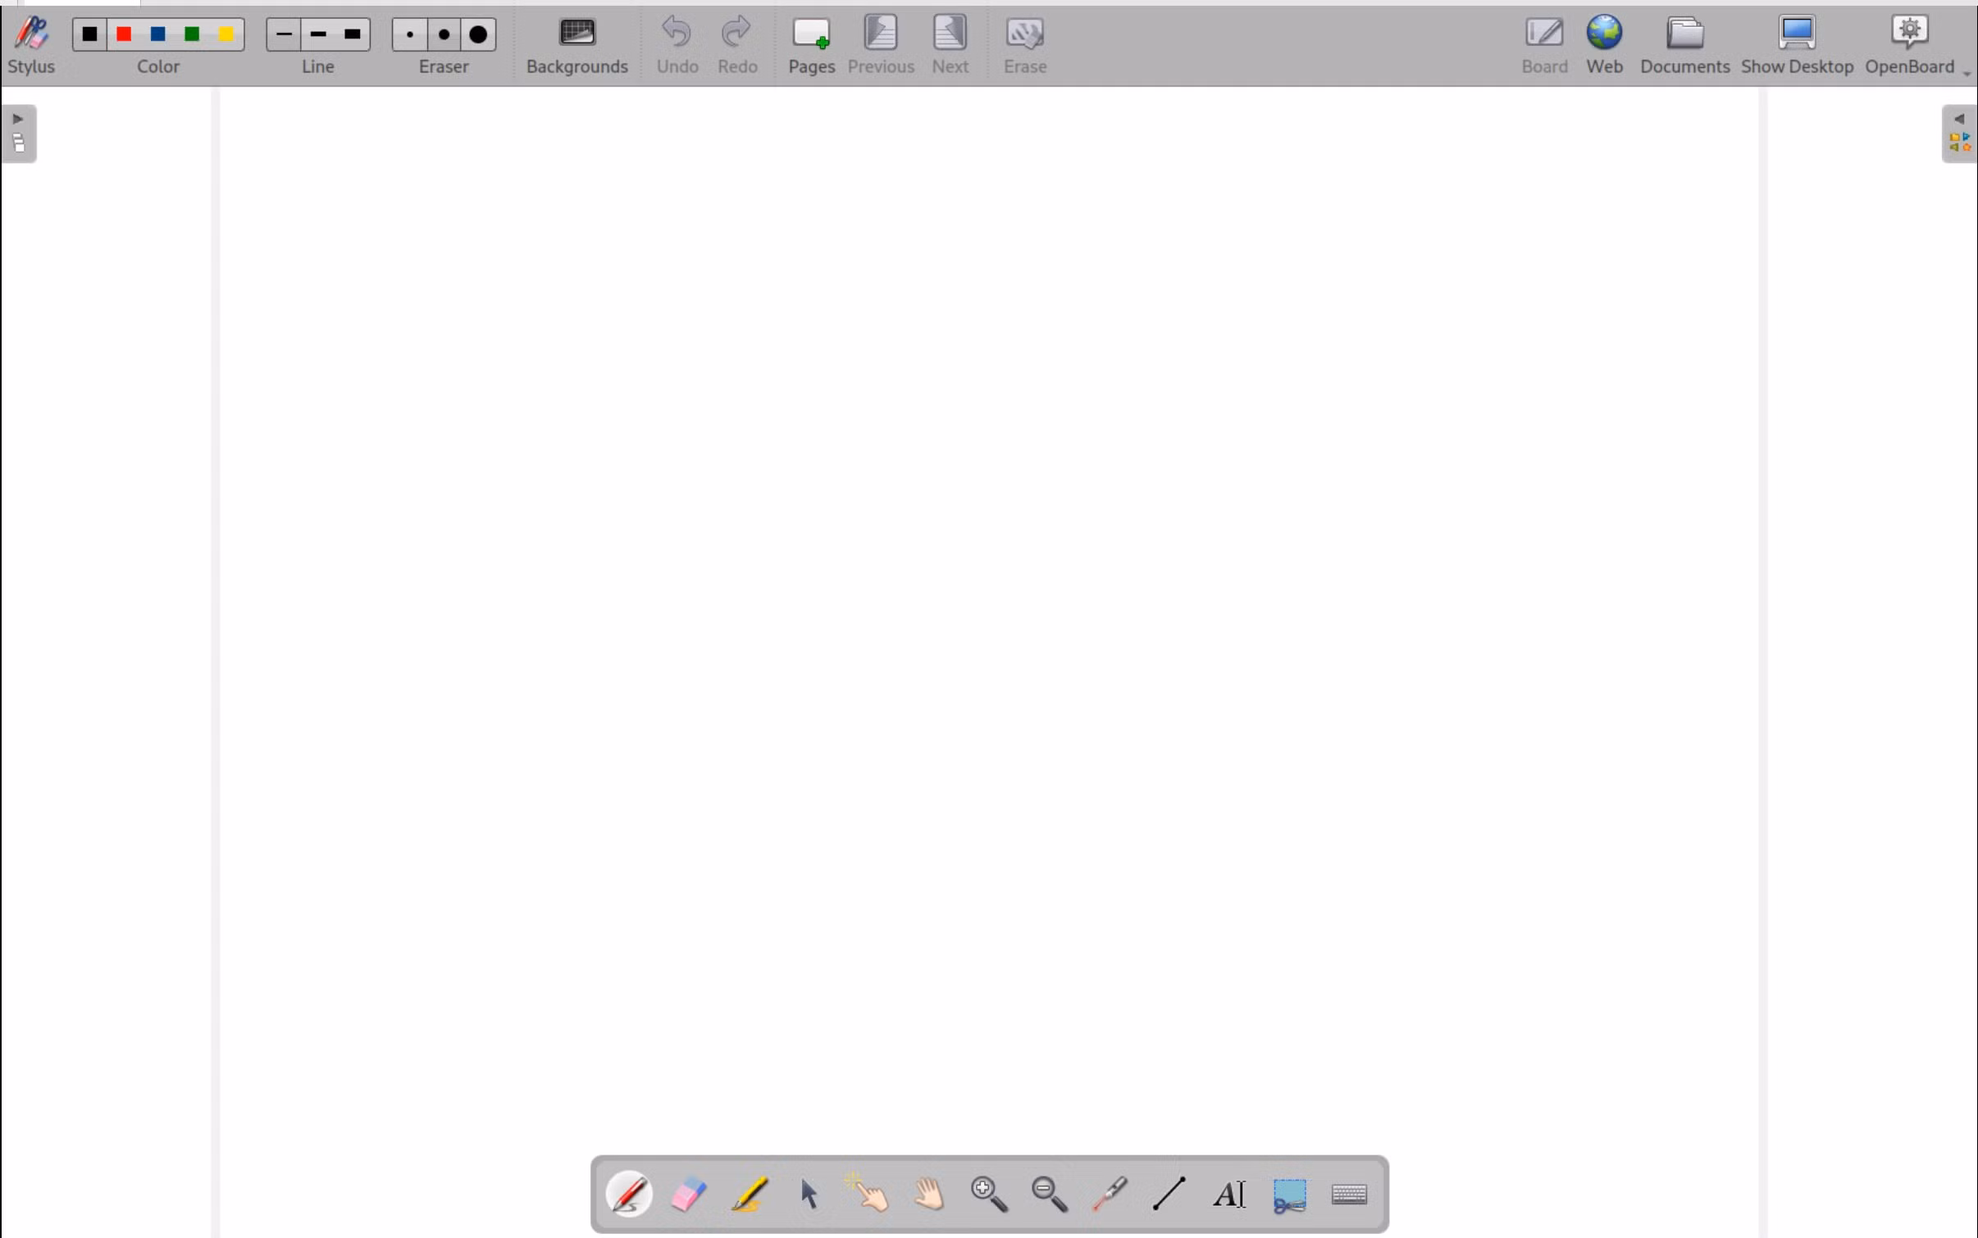Add a new page with Pages
This screenshot has height=1238, width=1978.
tap(812, 46)
